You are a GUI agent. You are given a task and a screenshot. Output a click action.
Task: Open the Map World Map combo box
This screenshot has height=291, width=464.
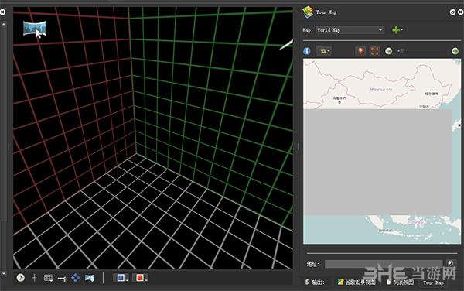coord(350,30)
